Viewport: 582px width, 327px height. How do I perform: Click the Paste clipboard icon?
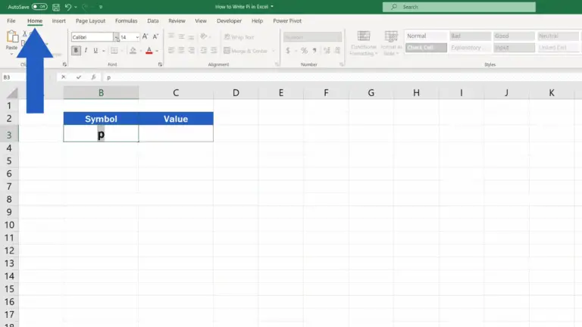click(x=12, y=39)
